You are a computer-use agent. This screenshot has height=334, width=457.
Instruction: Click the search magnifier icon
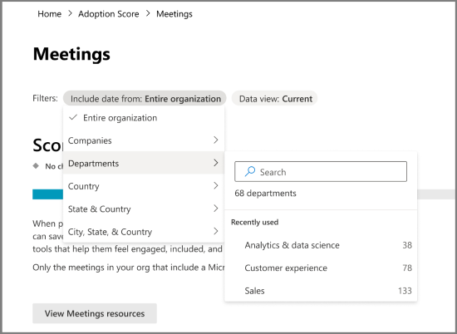coord(250,171)
